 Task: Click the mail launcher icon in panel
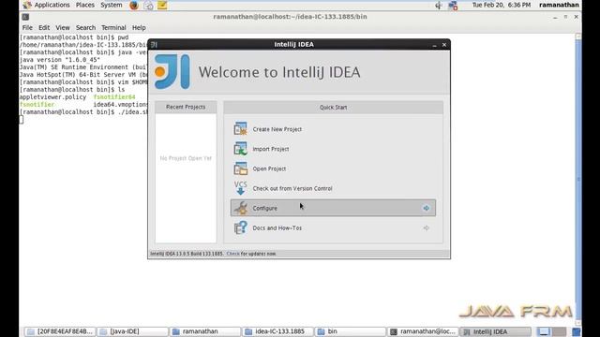point(148,6)
